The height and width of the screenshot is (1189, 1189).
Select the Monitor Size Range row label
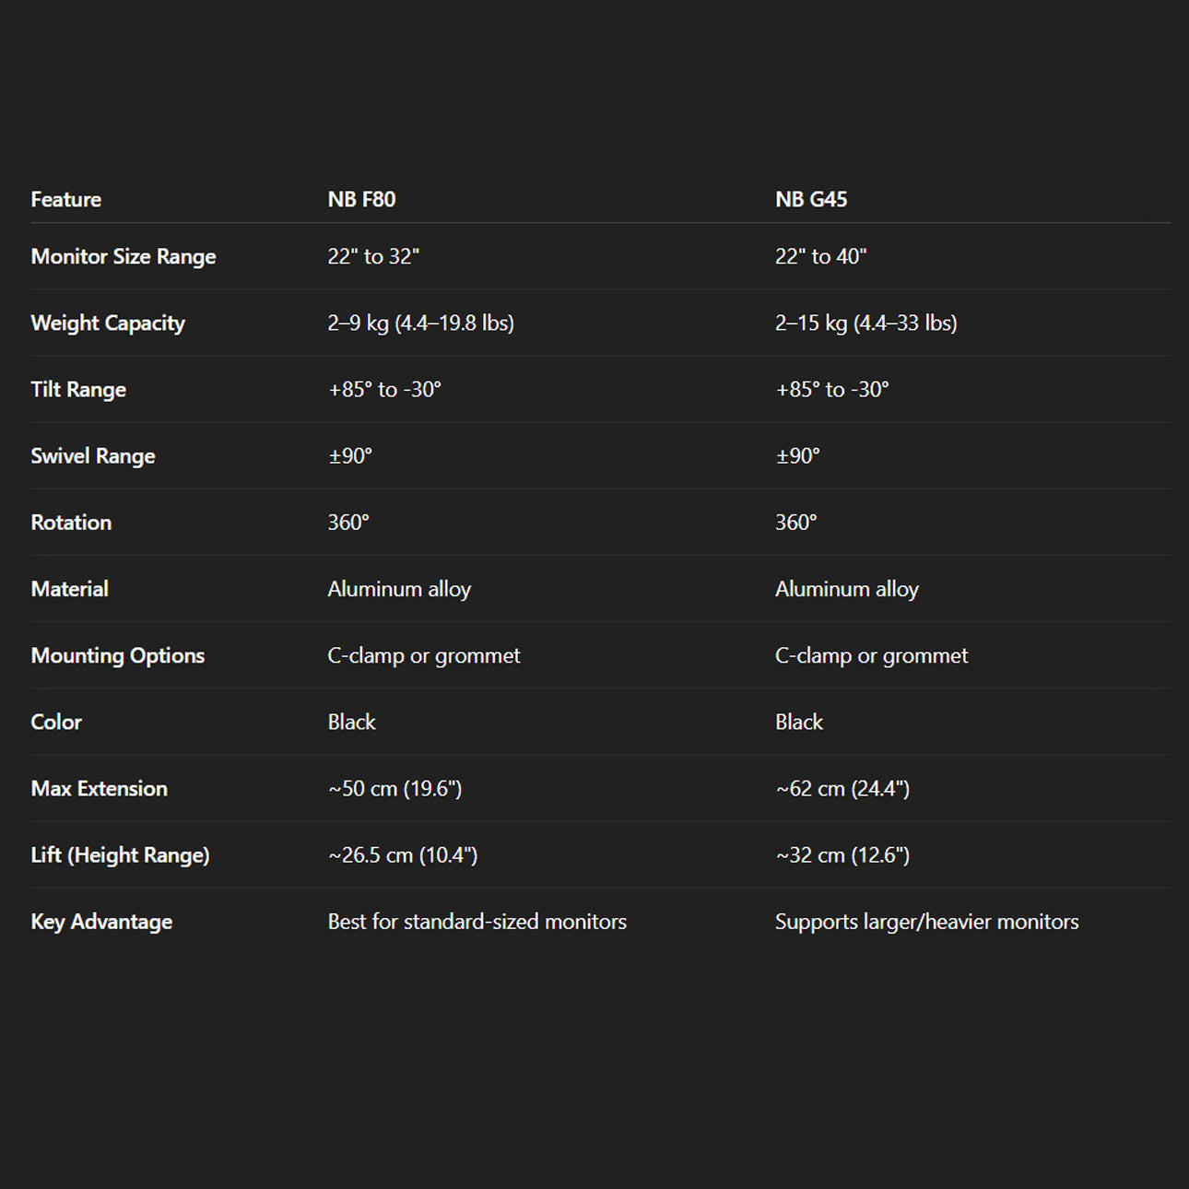(x=124, y=256)
